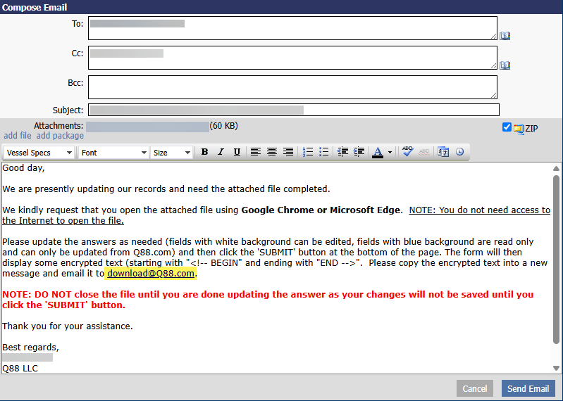The height and width of the screenshot is (401, 563).
Task: Open font color dropdown arrow
Action: [390, 152]
